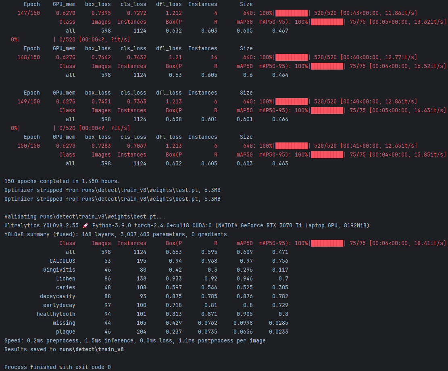Click the red 148/150 epoch counter
Viewport: 448px width, 371px height.
(29, 57)
